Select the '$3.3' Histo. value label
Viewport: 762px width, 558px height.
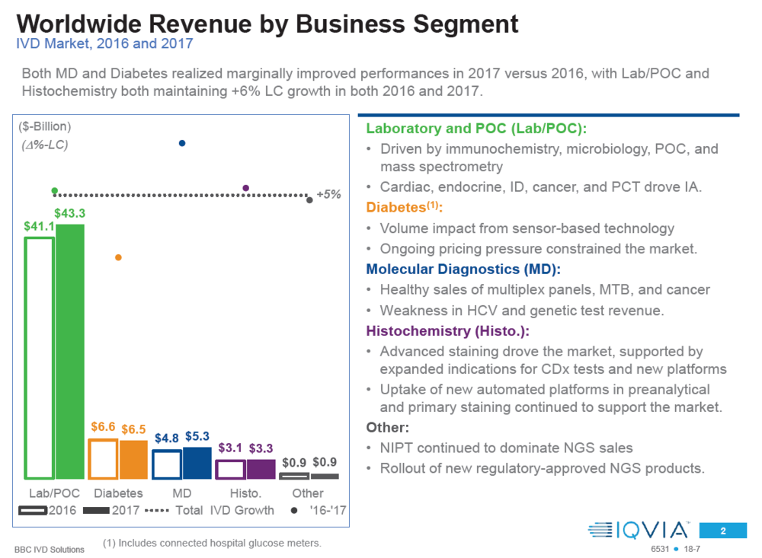(x=261, y=448)
